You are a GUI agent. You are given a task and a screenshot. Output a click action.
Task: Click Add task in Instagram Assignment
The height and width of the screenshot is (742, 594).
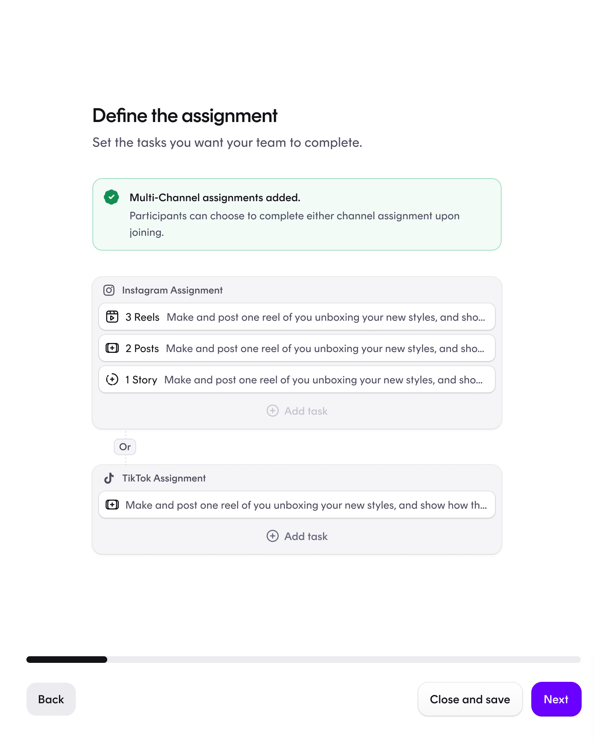point(297,411)
